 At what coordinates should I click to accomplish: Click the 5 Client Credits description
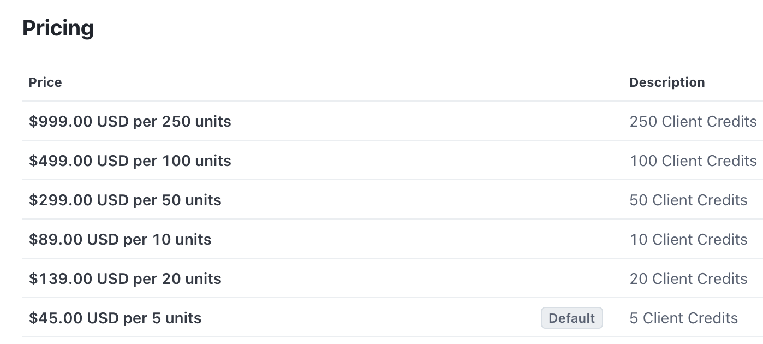[684, 318]
